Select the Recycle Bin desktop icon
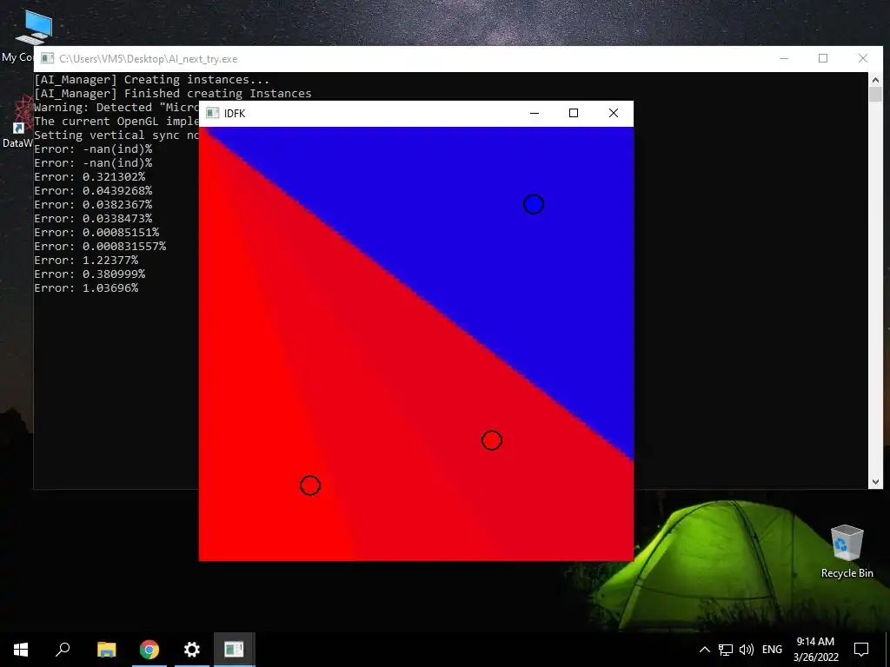This screenshot has width=890, height=667. (x=847, y=551)
